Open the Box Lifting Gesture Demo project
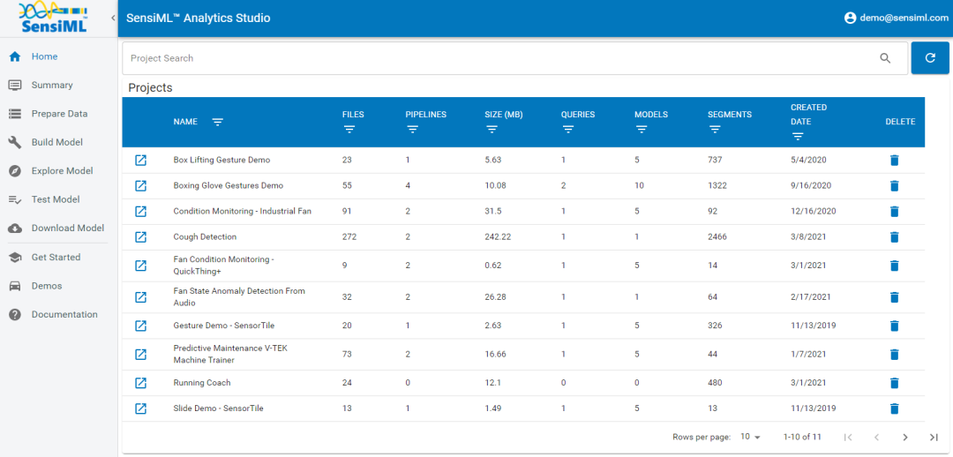This screenshot has width=953, height=457. click(140, 161)
